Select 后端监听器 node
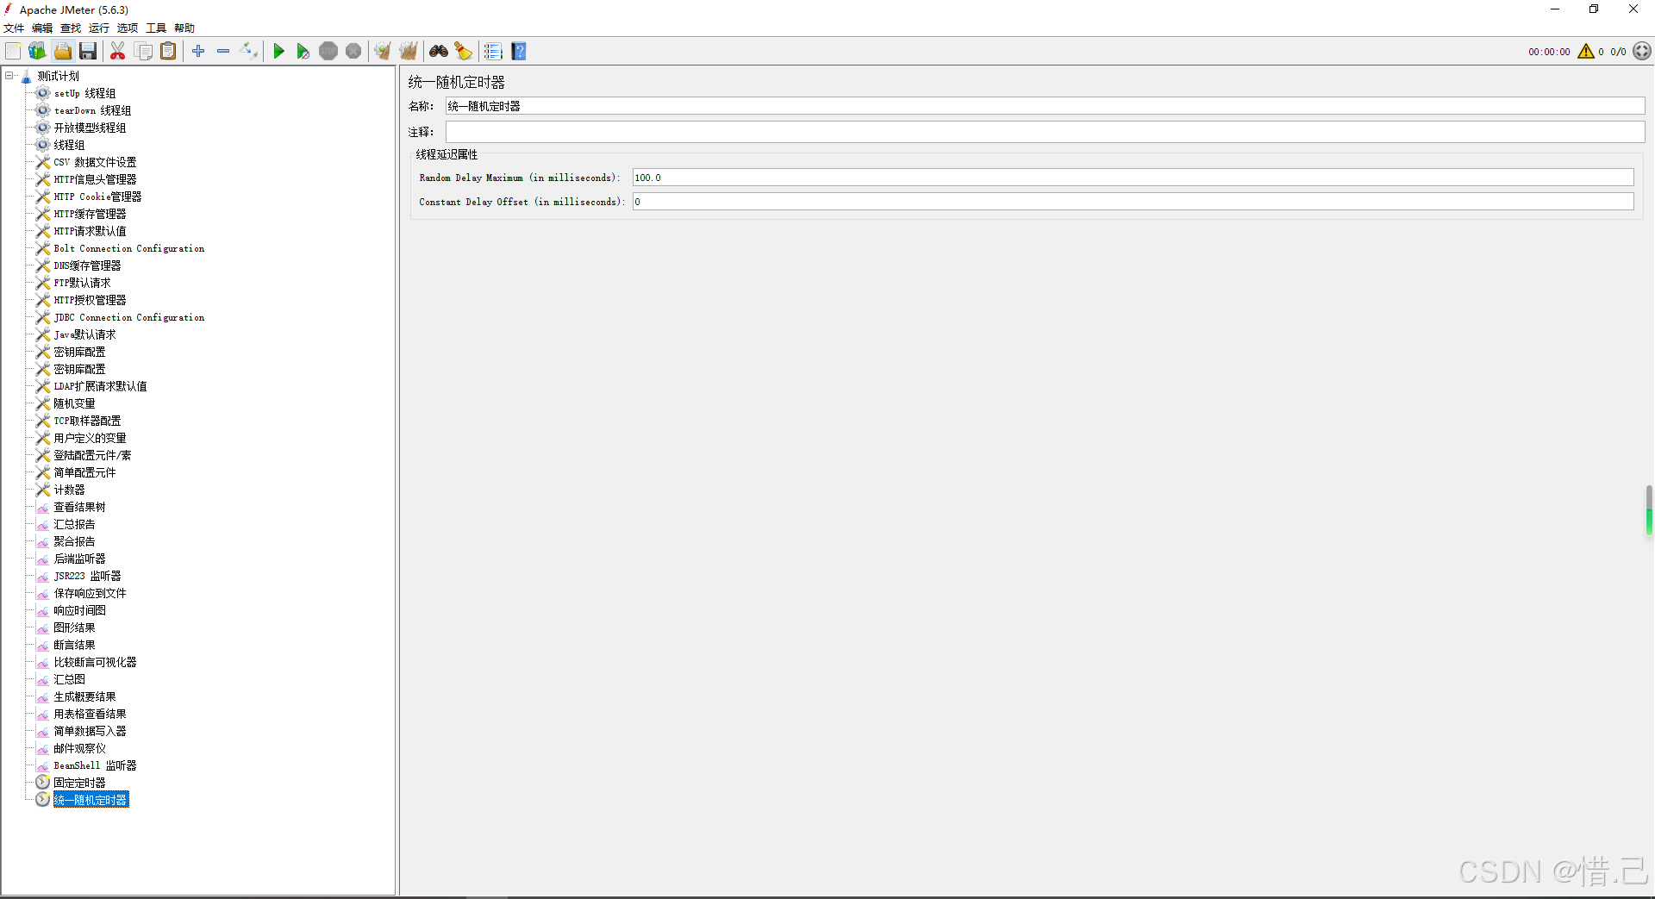 [79, 559]
